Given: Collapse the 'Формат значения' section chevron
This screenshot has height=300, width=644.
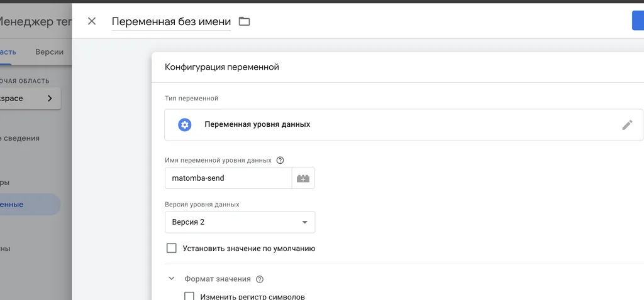Looking at the screenshot, I should point(171,279).
